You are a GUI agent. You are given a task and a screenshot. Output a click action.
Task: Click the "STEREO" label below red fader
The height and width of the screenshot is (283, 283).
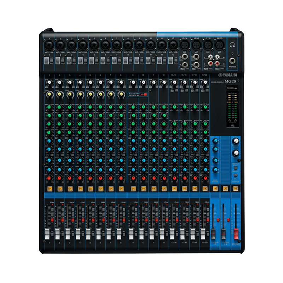click(236, 244)
